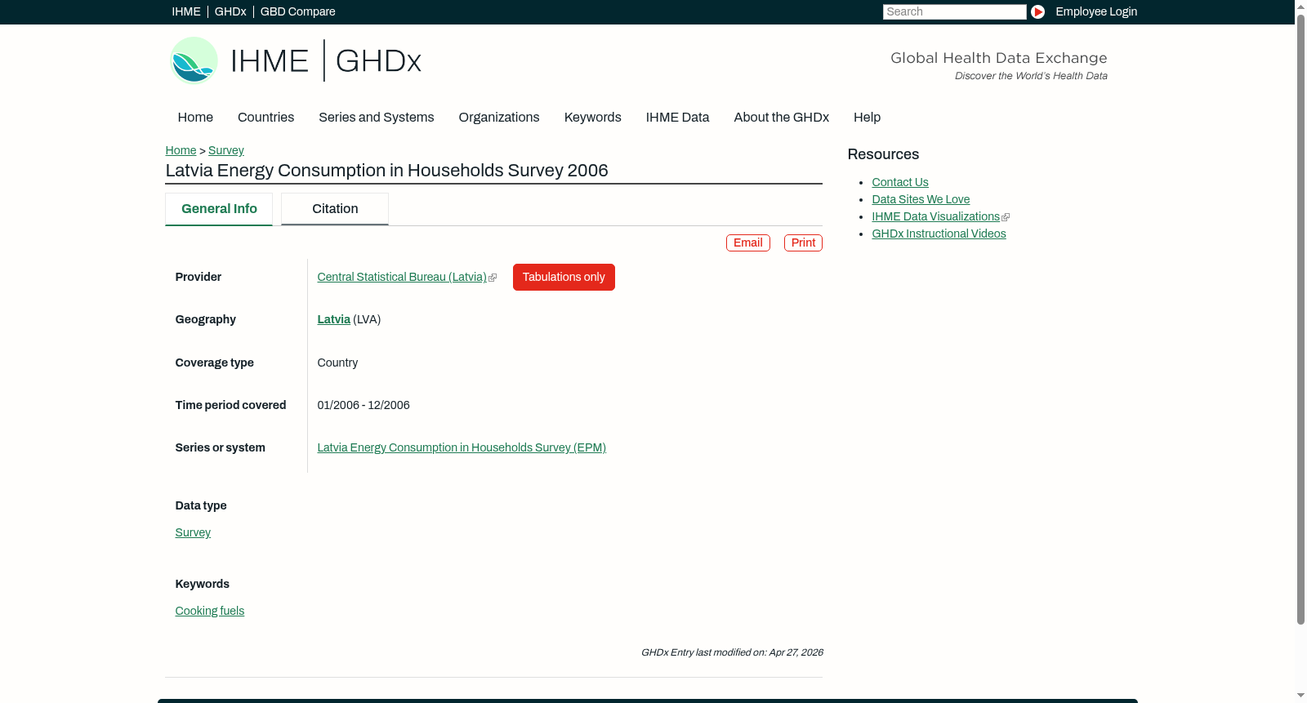Click Employee Login
The height and width of the screenshot is (703, 1307).
point(1096,11)
